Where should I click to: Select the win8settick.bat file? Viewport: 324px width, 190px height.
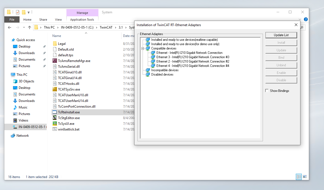click(69, 129)
